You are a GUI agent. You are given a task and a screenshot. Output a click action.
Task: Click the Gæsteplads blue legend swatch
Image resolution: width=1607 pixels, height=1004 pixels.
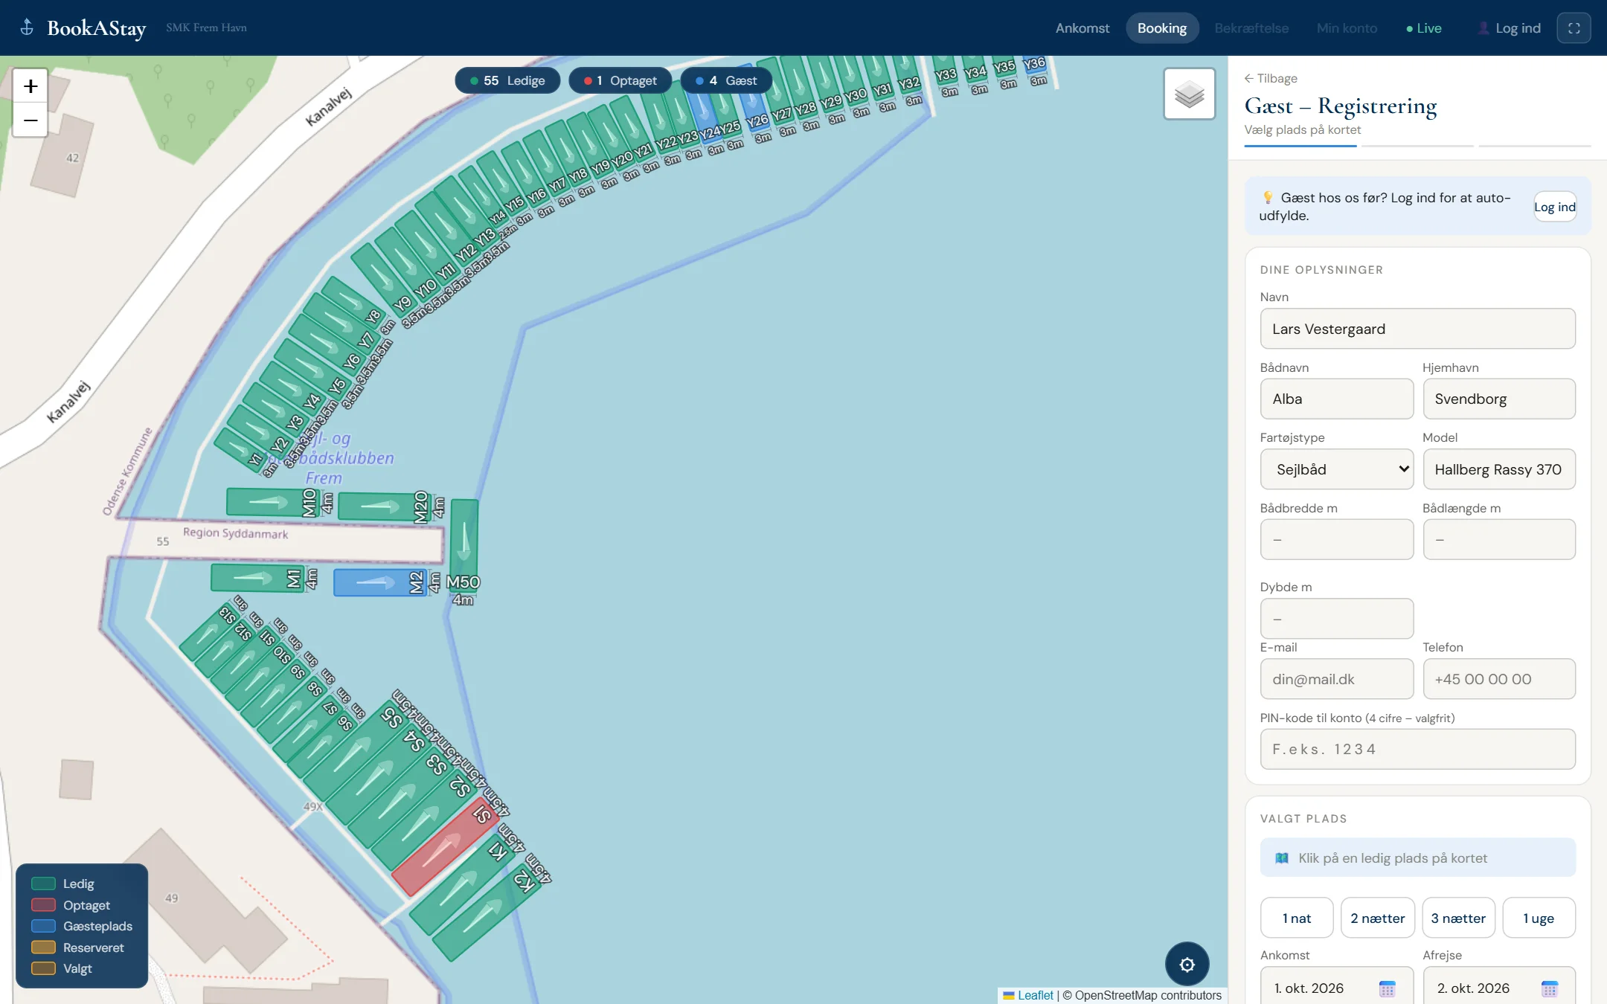(x=44, y=926)
